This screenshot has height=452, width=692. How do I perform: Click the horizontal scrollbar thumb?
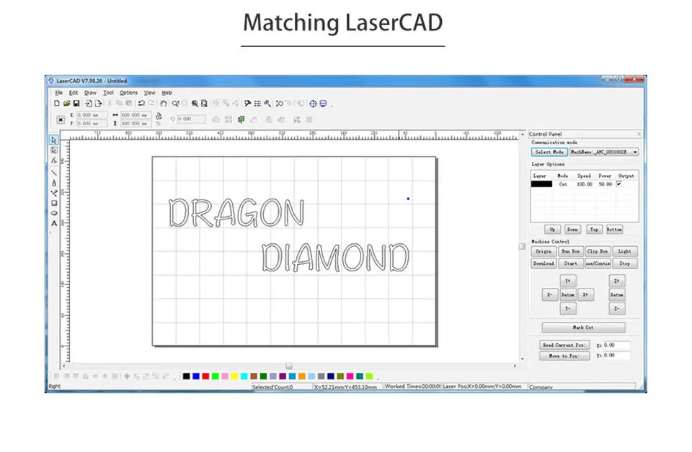tap(289, 366)
